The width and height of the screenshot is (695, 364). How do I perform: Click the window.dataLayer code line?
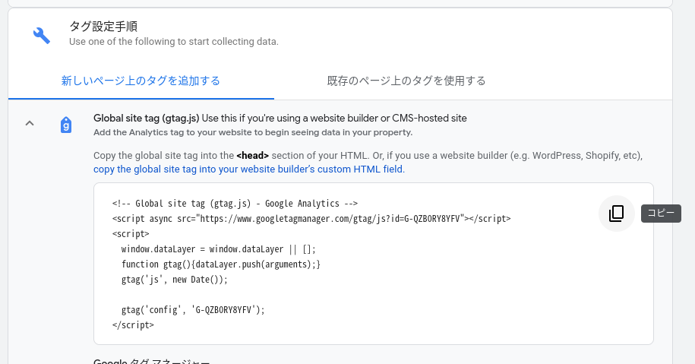click(x=219, y=249)
